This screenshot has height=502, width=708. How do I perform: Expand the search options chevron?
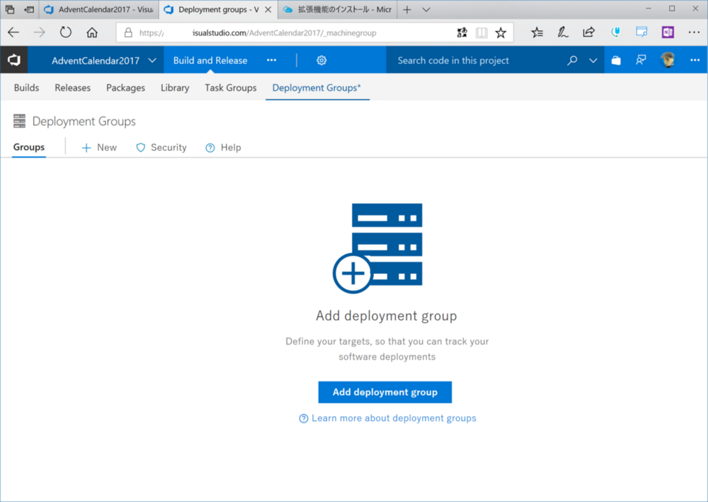[593, 60]
